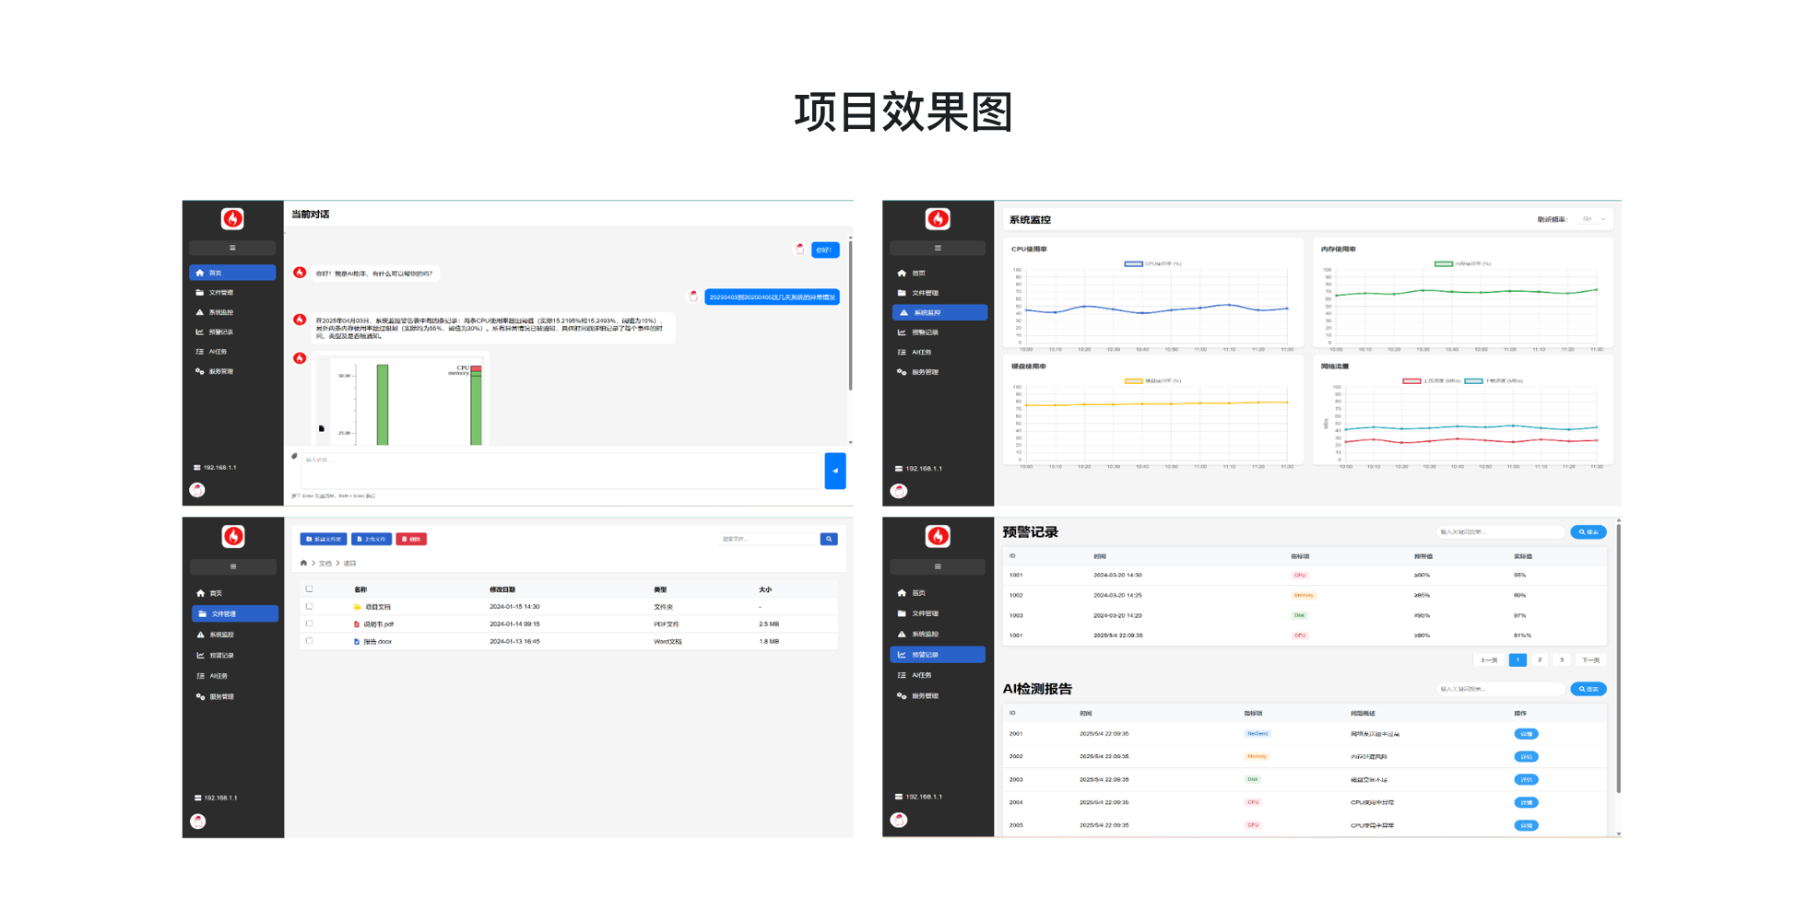
Task: Click the 上传文件 button in file manager
Action: click(372, 539)
